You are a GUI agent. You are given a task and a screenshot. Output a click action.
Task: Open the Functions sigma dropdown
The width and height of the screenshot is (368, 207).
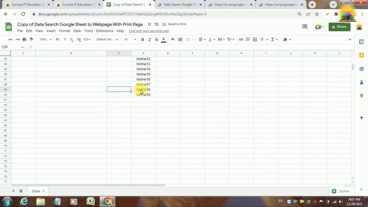coord(274,40)
